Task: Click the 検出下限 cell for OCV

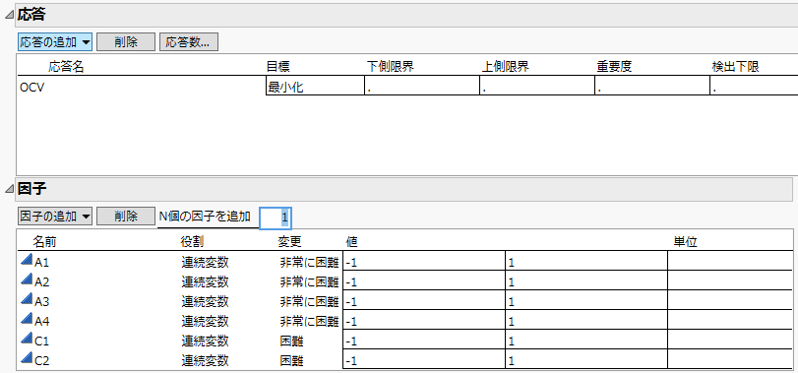Action: [754, 87]
